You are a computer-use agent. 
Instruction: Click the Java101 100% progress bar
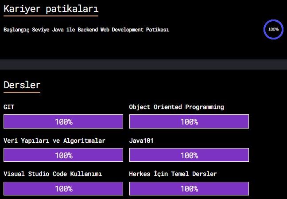point(189,155)
